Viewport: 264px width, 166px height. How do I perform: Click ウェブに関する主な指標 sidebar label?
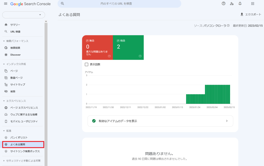coord(24,115)
